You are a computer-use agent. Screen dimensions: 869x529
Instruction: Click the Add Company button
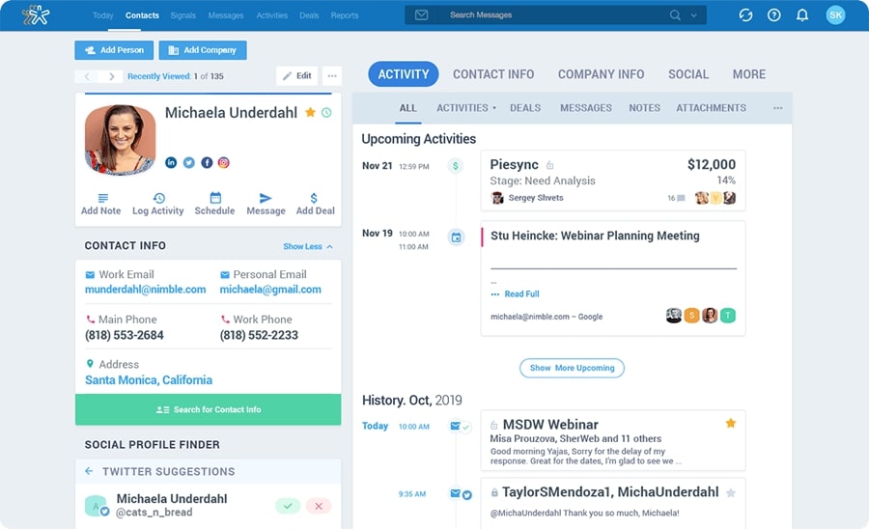203,50
